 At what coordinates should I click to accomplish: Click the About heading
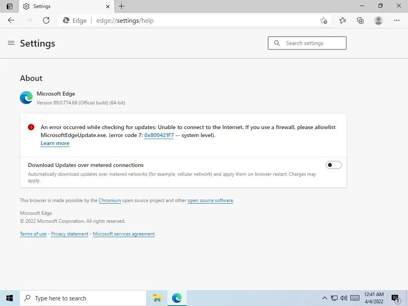pos(31,78)
